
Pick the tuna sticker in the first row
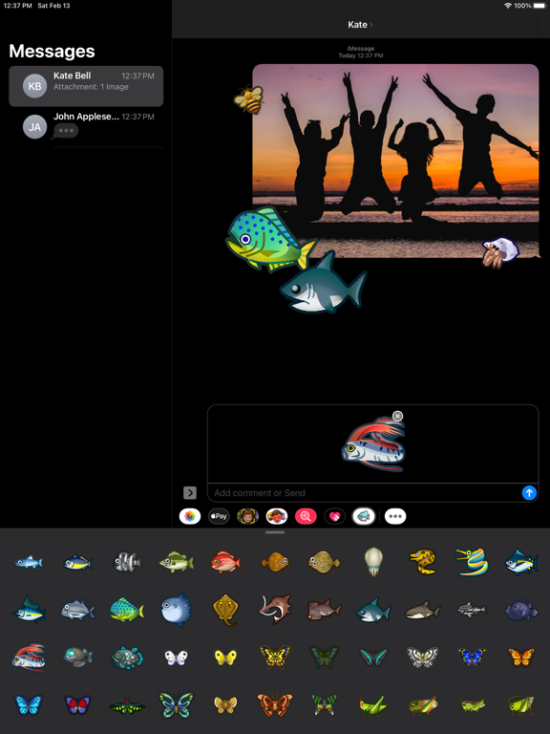[521, 561]
